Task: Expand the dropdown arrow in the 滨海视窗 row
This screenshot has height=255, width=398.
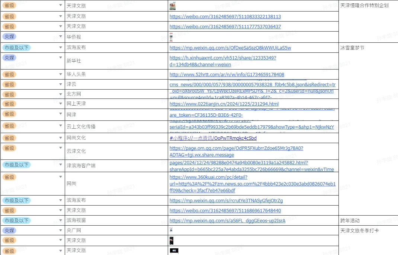Action: (60, 220)
